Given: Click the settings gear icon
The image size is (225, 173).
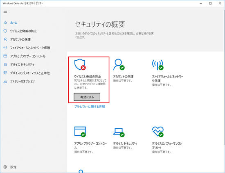Looking at the screenshot, I should click(x=5, y=167).
